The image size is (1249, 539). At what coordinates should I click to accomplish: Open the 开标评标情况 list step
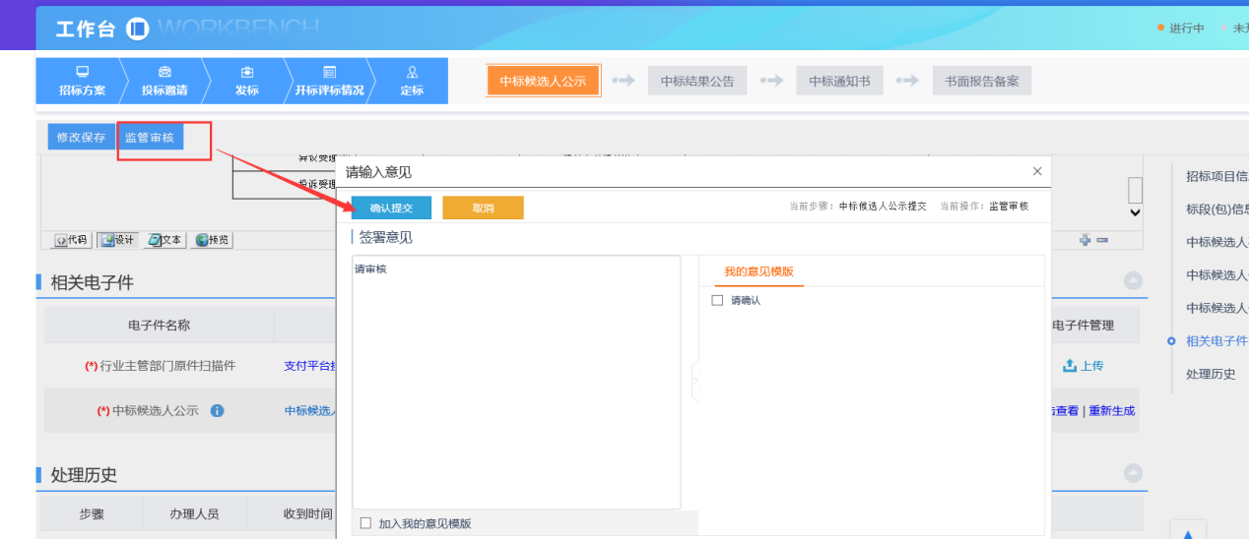pyautogui.click(x=329, y=72)
